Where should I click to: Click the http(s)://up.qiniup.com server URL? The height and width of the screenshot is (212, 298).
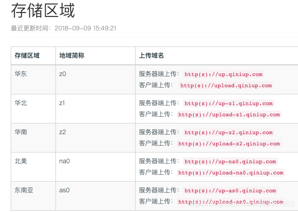tap(223, 74)
